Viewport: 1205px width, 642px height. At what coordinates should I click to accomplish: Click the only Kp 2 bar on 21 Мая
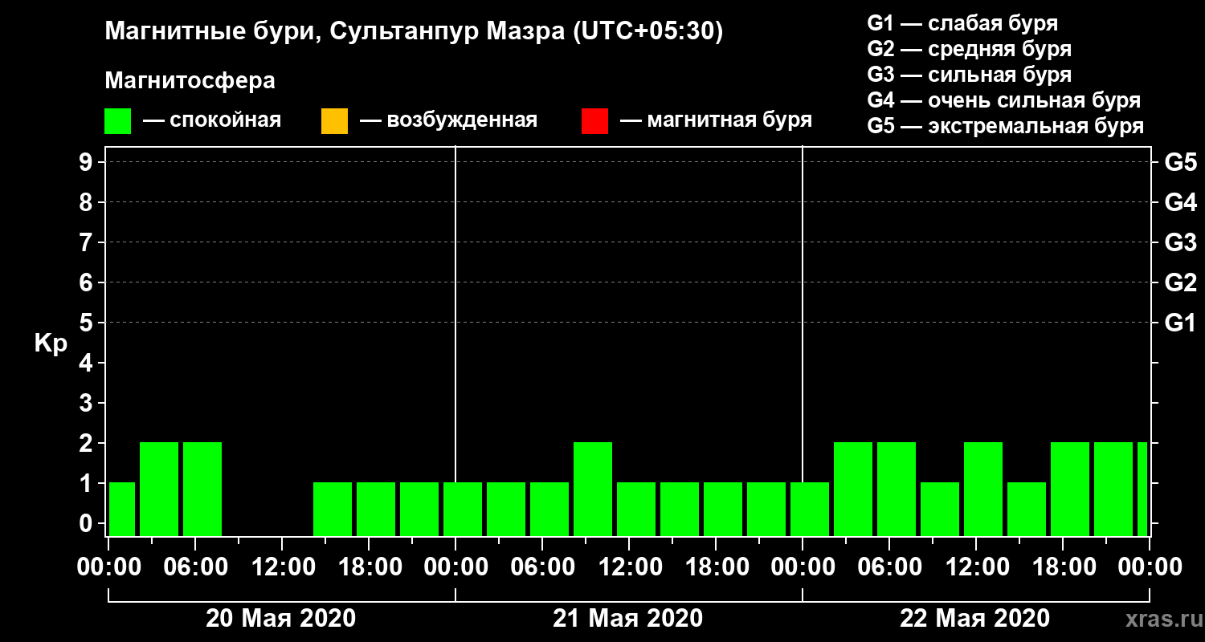(x=593, y=489)
